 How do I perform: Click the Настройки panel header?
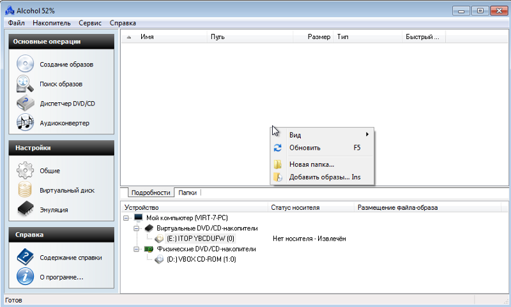[61, 148]
